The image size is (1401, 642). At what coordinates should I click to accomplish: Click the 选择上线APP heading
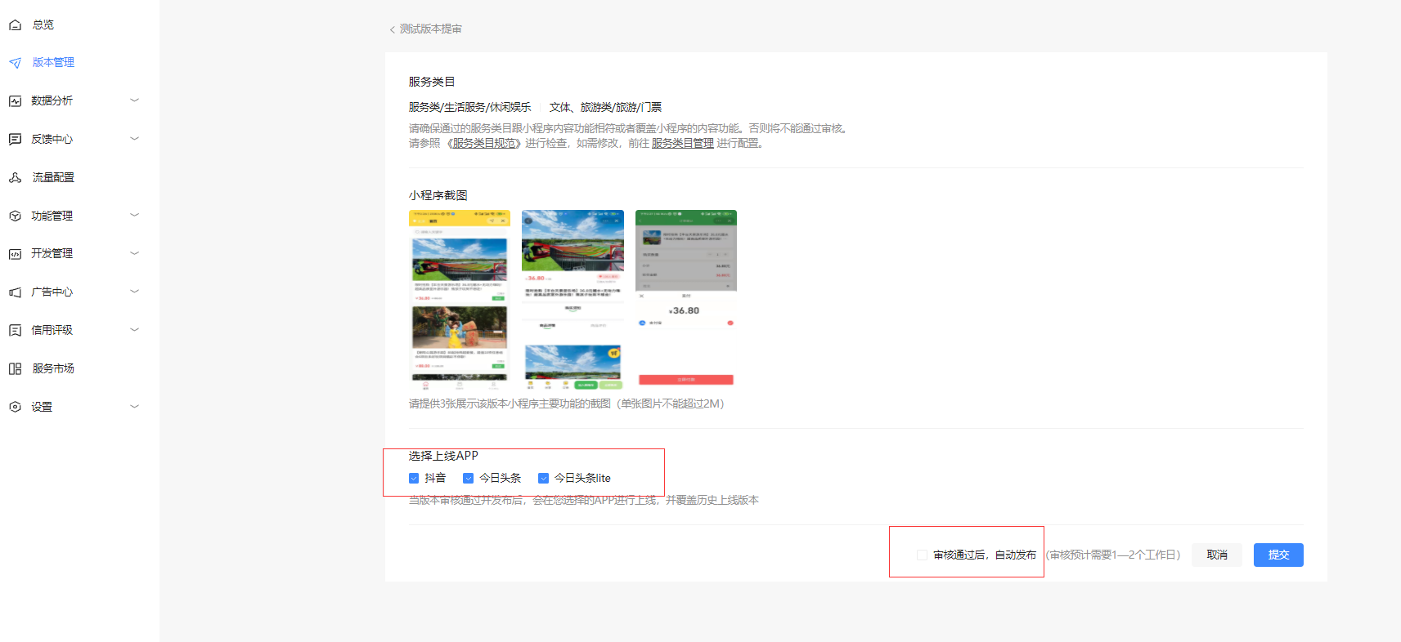(x=443, y=456)
